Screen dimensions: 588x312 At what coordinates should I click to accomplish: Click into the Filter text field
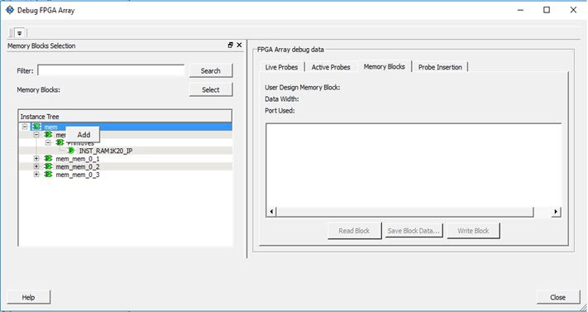(111, 70)
